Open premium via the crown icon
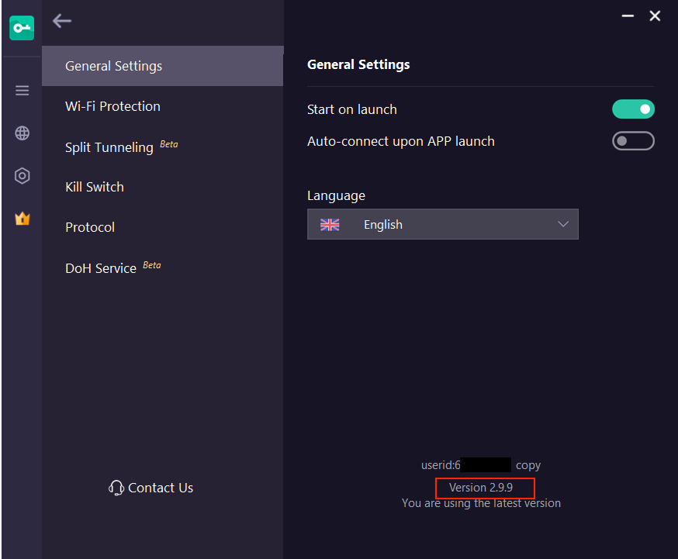Image resolution: width=678 pixels, height=559 pixels. coord(22,219)
